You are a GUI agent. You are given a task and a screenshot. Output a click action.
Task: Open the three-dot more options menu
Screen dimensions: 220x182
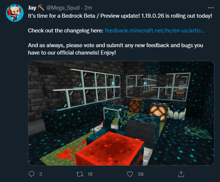(x=211, y=8)
